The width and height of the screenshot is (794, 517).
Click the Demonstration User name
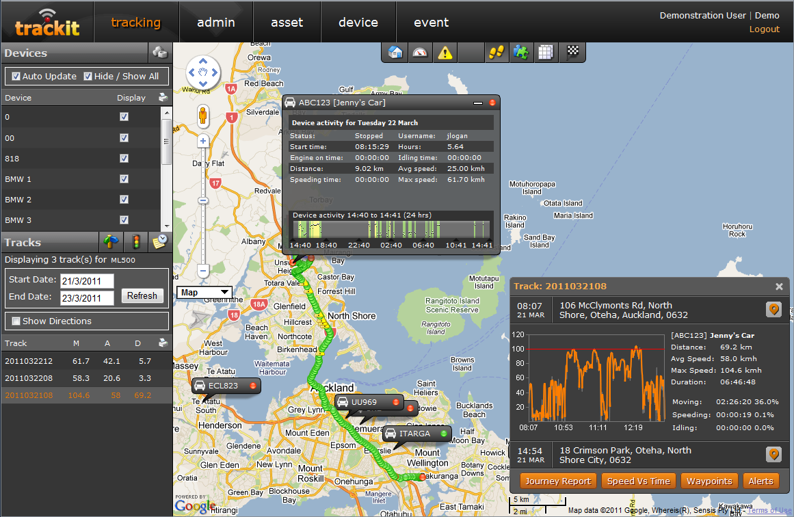coord(702,16)
